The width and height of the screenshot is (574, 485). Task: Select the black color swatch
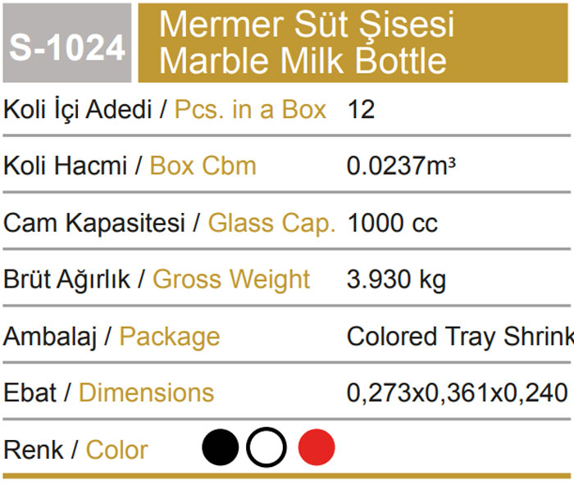point(220,449)
